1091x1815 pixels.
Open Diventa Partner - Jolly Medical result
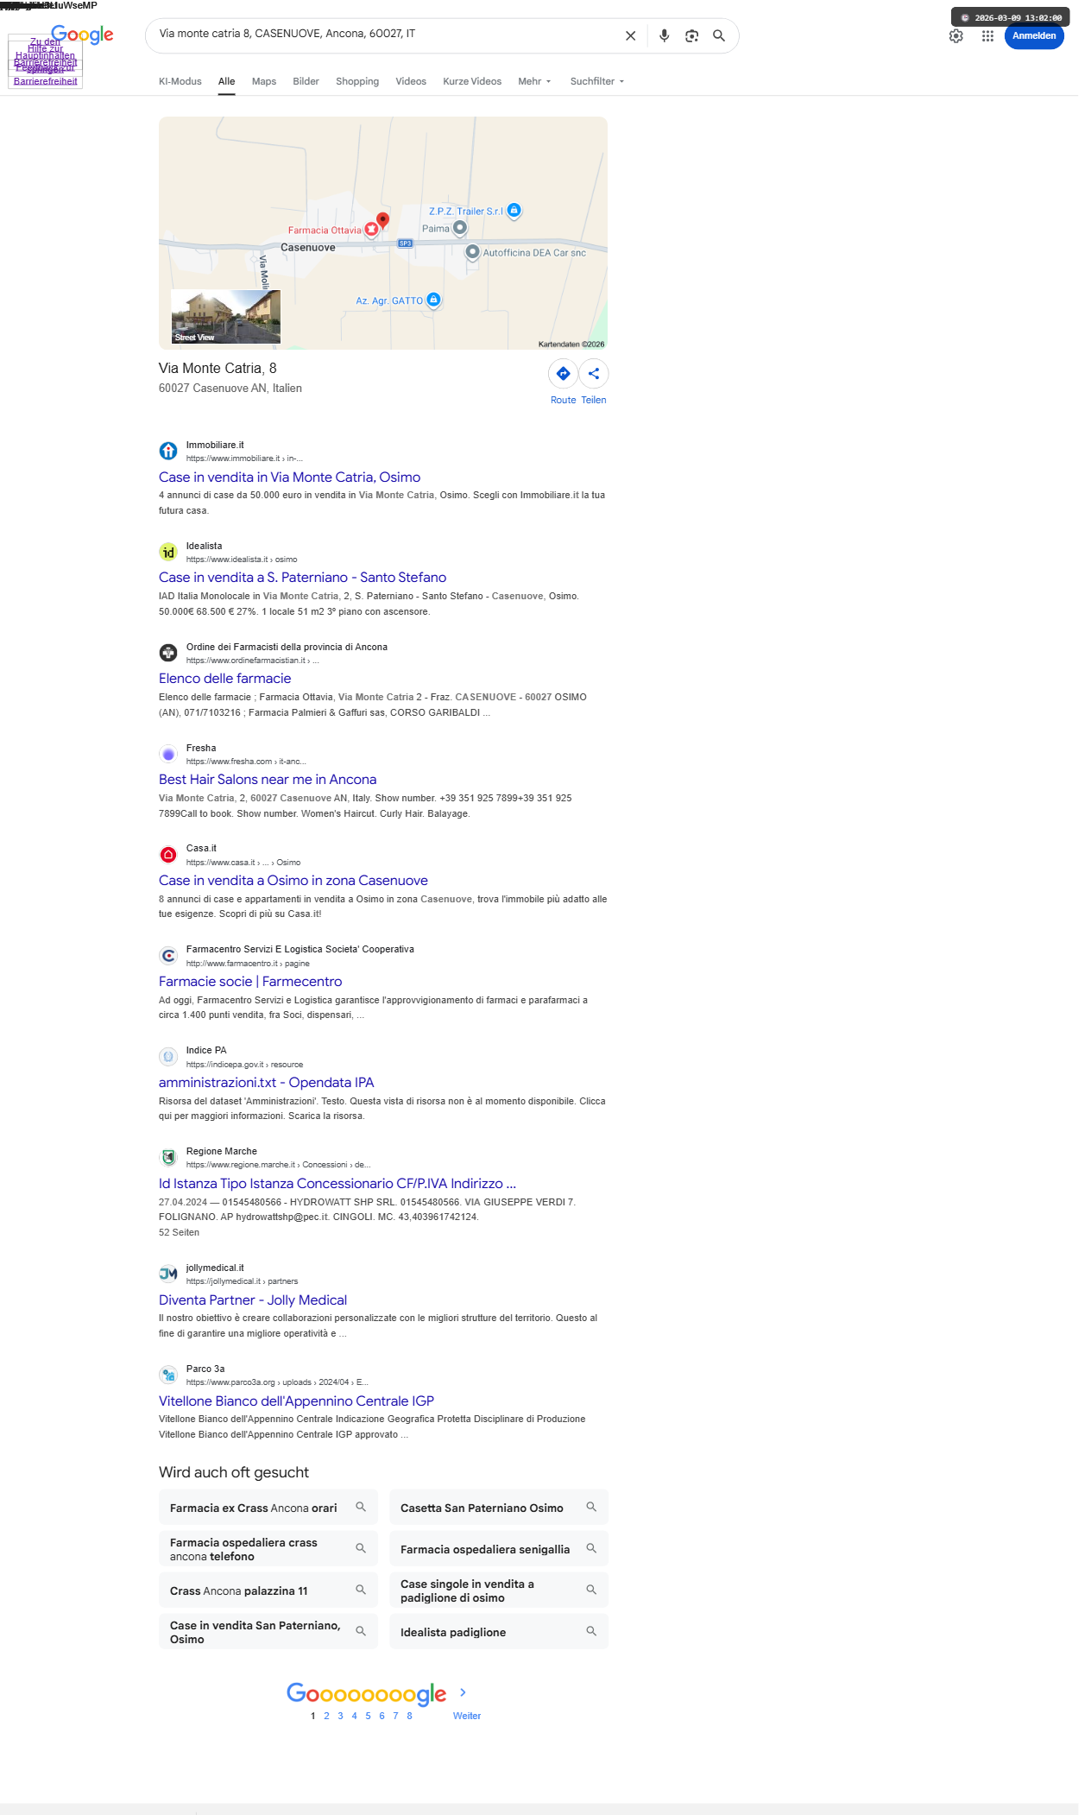coord(253,1300)
